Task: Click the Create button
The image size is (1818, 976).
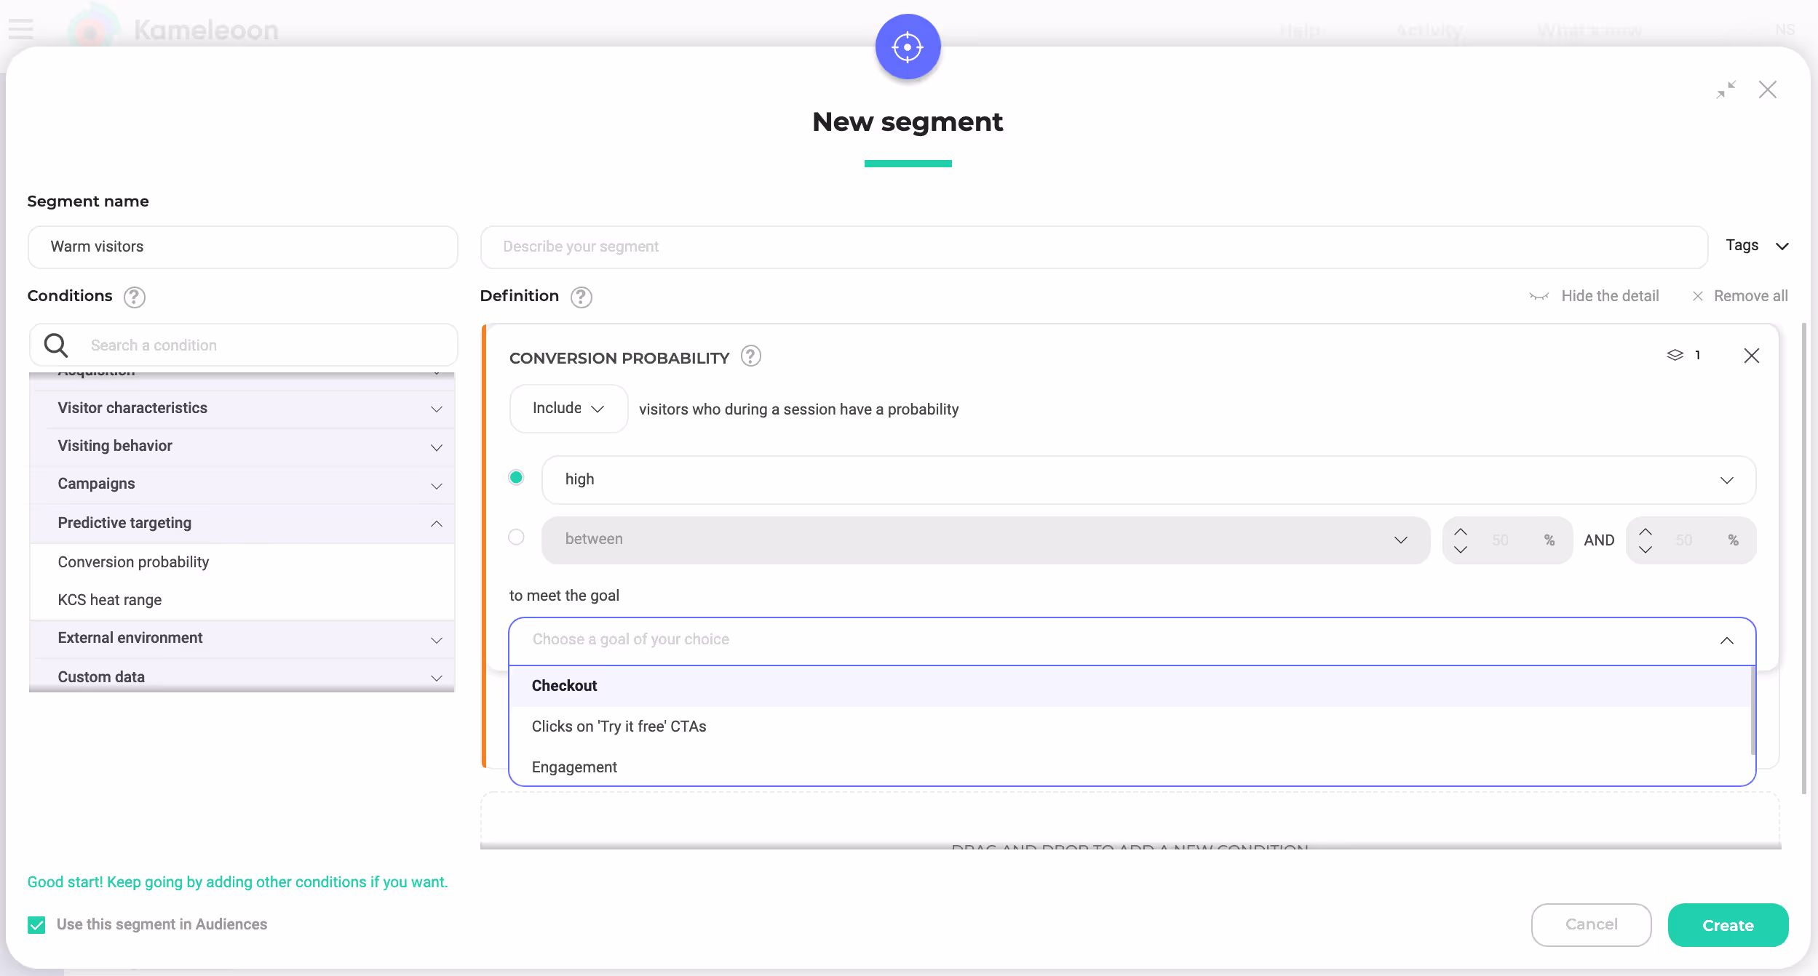Action: click(x=1727, y=925)
